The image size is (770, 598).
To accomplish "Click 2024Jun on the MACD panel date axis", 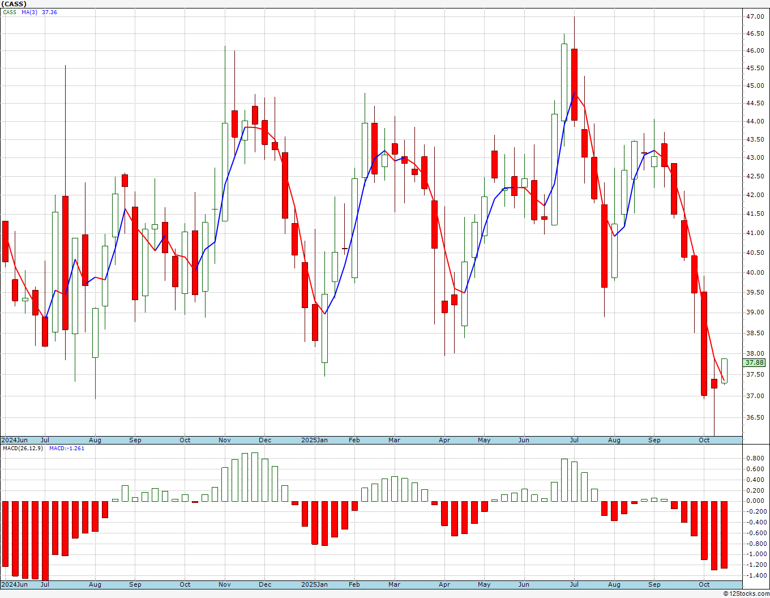I will pyautogui.click(x=14, y=584).
